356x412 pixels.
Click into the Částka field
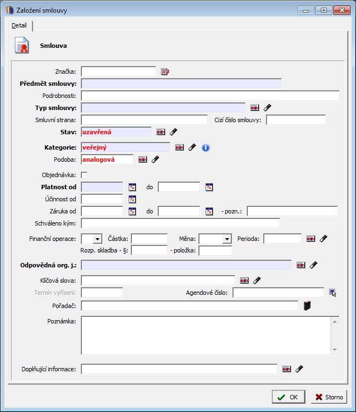pos(149,239)
